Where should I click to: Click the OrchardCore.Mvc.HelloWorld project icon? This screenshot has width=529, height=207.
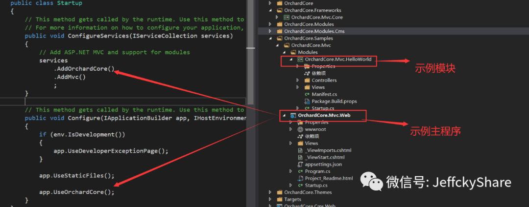[300, 59]
